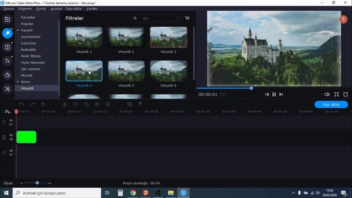Select the Işık sızıntısı category
Screen dimensions: 352x198
coord(31,69)
